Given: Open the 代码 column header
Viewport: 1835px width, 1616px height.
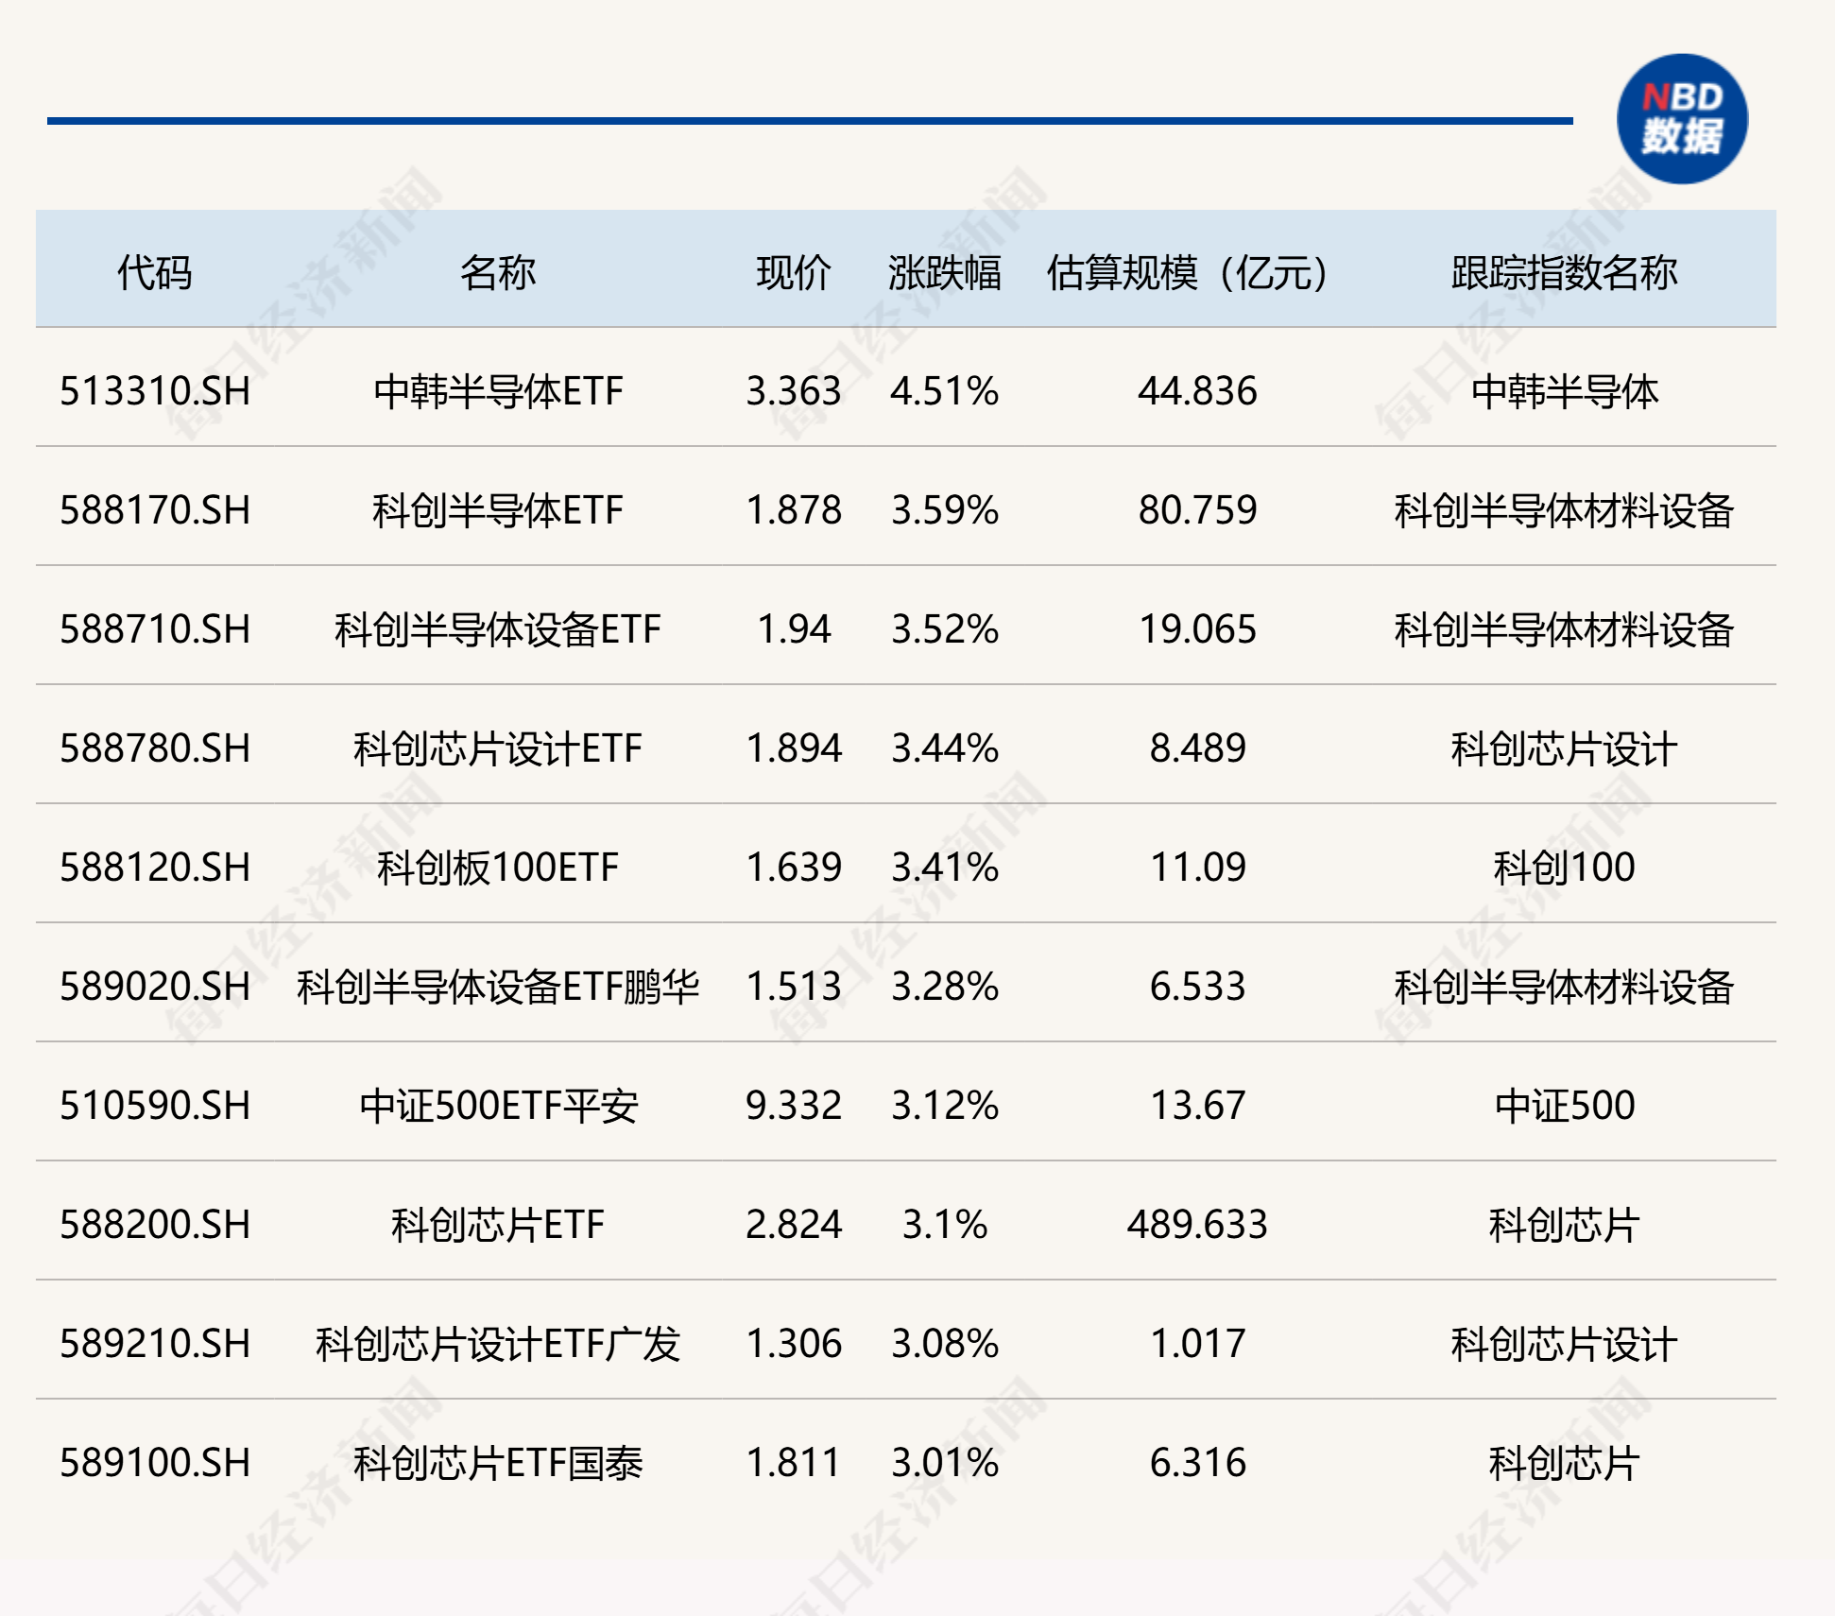Looking at the screenshot, I should pos(156,267).
